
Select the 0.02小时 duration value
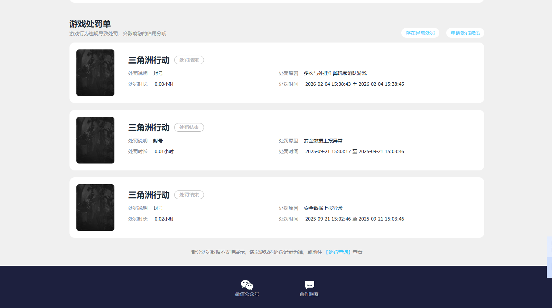[164, 219]
